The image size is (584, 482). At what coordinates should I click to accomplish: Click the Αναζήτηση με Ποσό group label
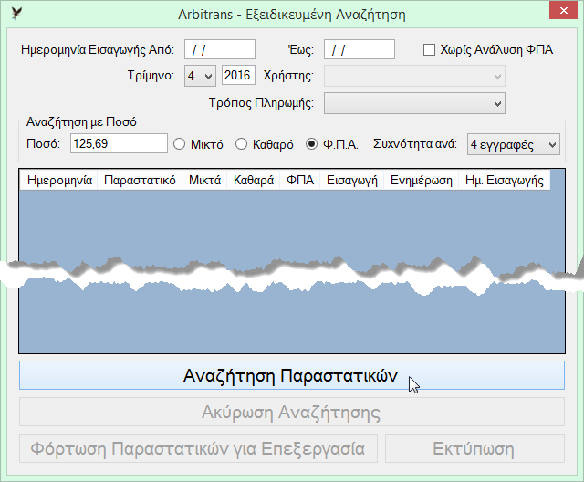81,121
